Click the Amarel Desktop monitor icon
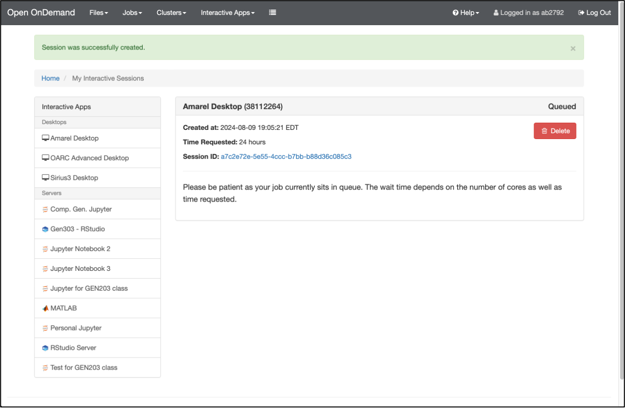Viewport: 625px width, 408px height. (x=45, y=138)
